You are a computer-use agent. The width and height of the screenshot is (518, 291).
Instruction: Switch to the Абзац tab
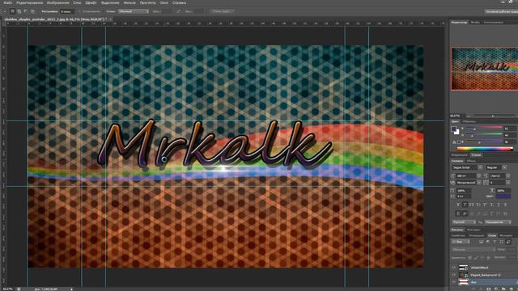coord(471,161)
